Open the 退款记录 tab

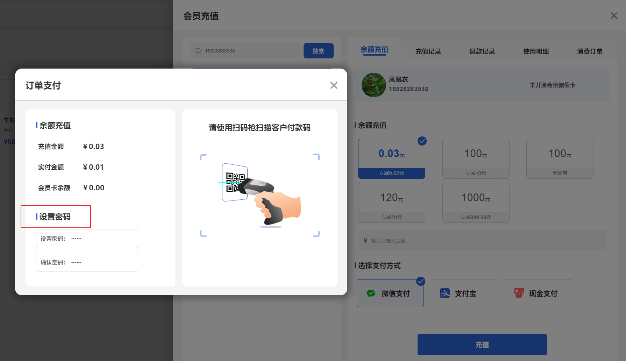(x=482, y=51)
